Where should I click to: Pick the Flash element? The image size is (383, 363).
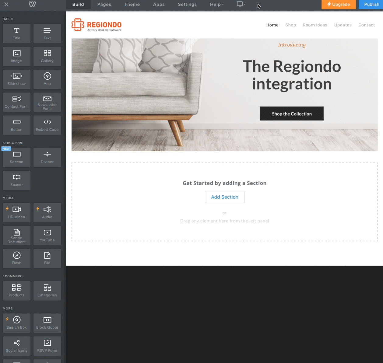point(17,258)
